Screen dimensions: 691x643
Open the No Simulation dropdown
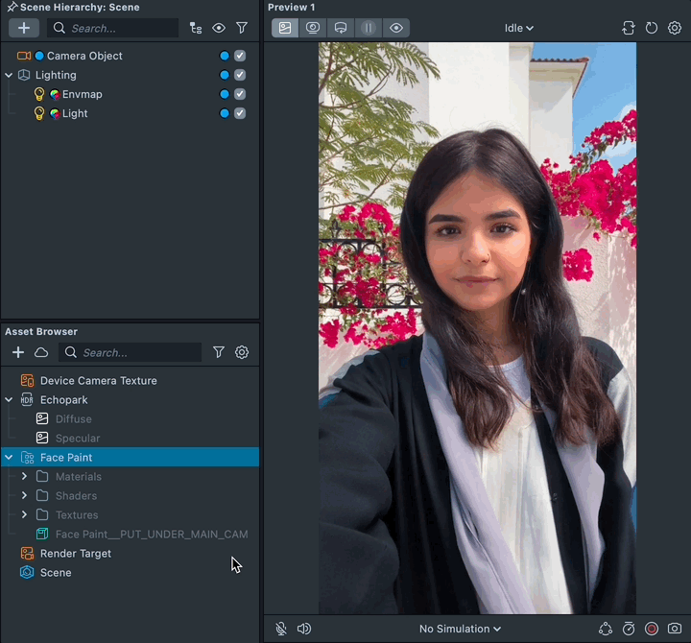pos(460,629)
